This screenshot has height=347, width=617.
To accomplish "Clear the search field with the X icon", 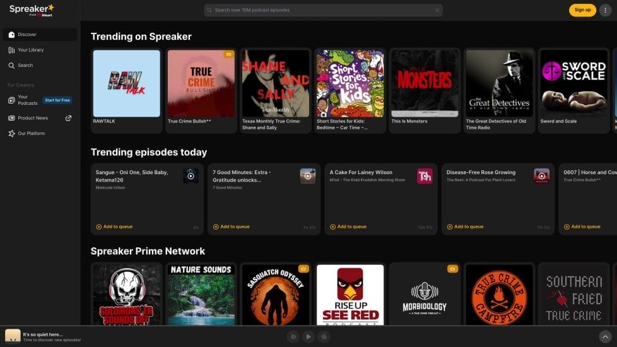I will [437, 10].
